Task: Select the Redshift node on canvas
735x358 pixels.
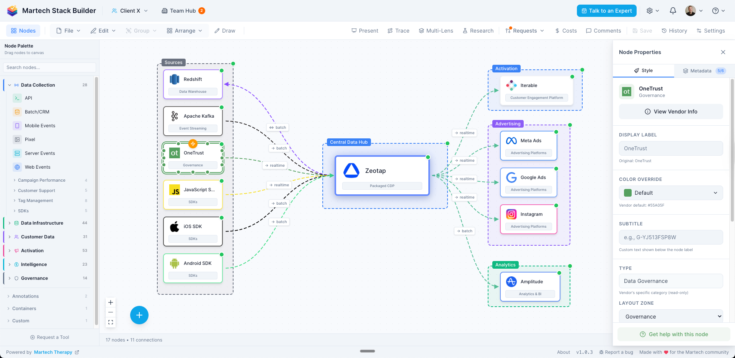Action: (193, 84)
